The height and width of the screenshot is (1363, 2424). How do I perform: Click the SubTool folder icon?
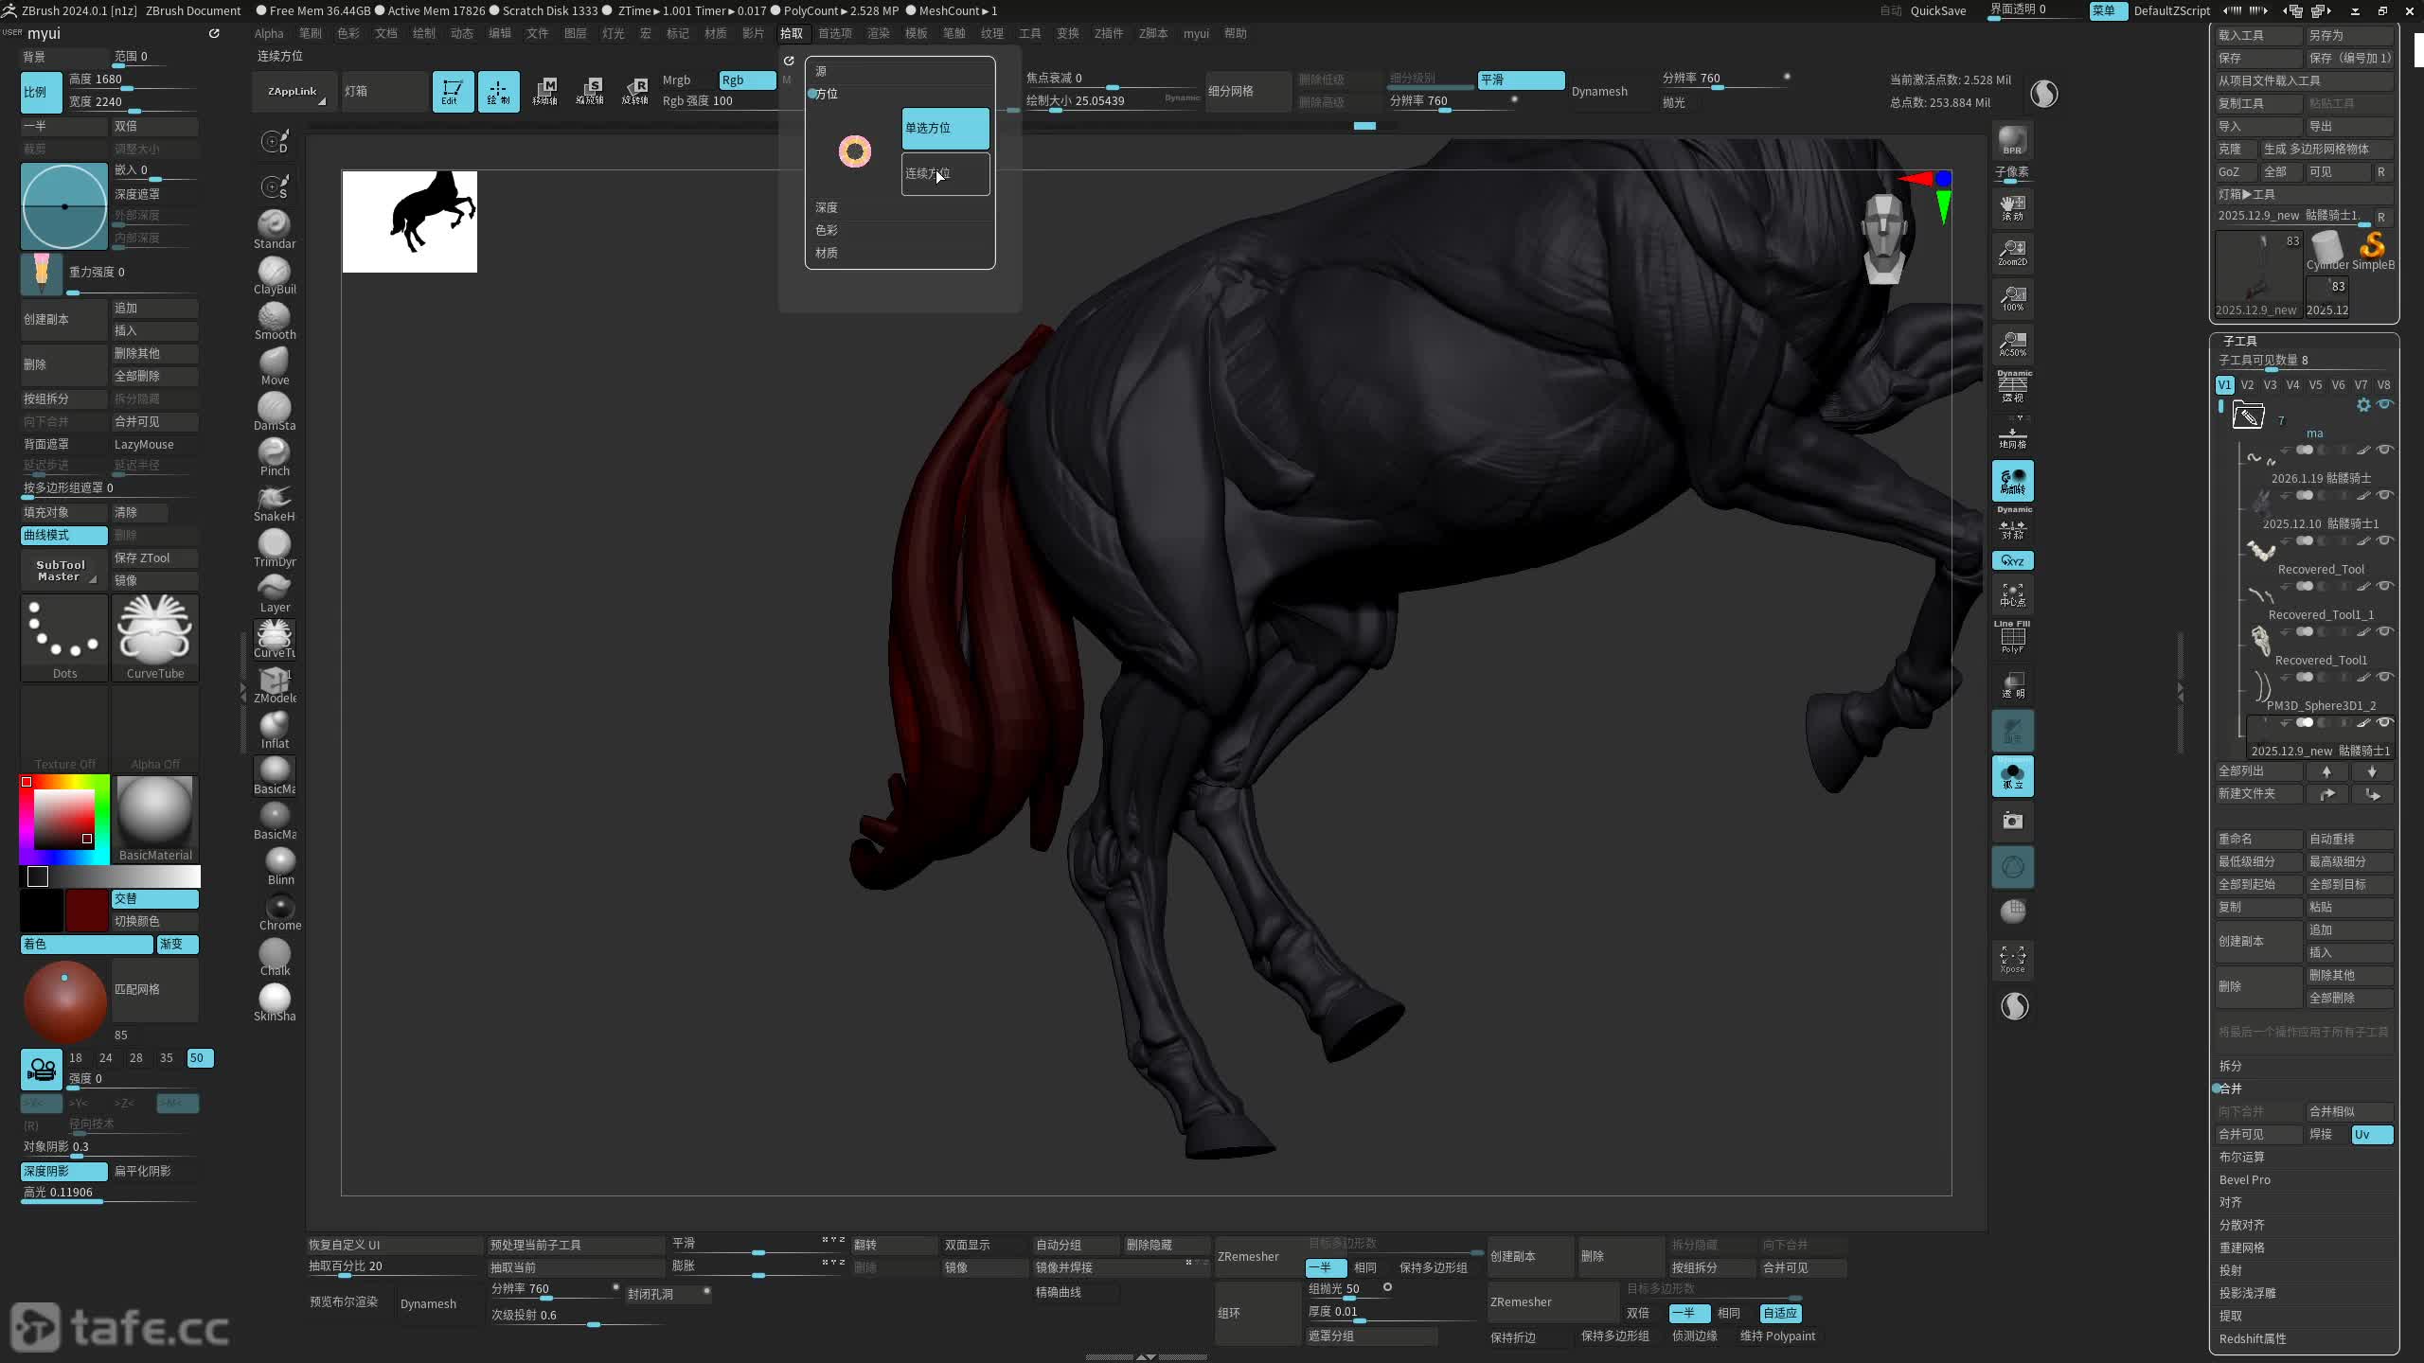[x=2248, y=415]
